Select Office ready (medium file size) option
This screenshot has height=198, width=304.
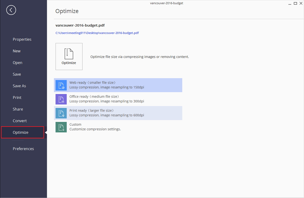click(118, 99)
